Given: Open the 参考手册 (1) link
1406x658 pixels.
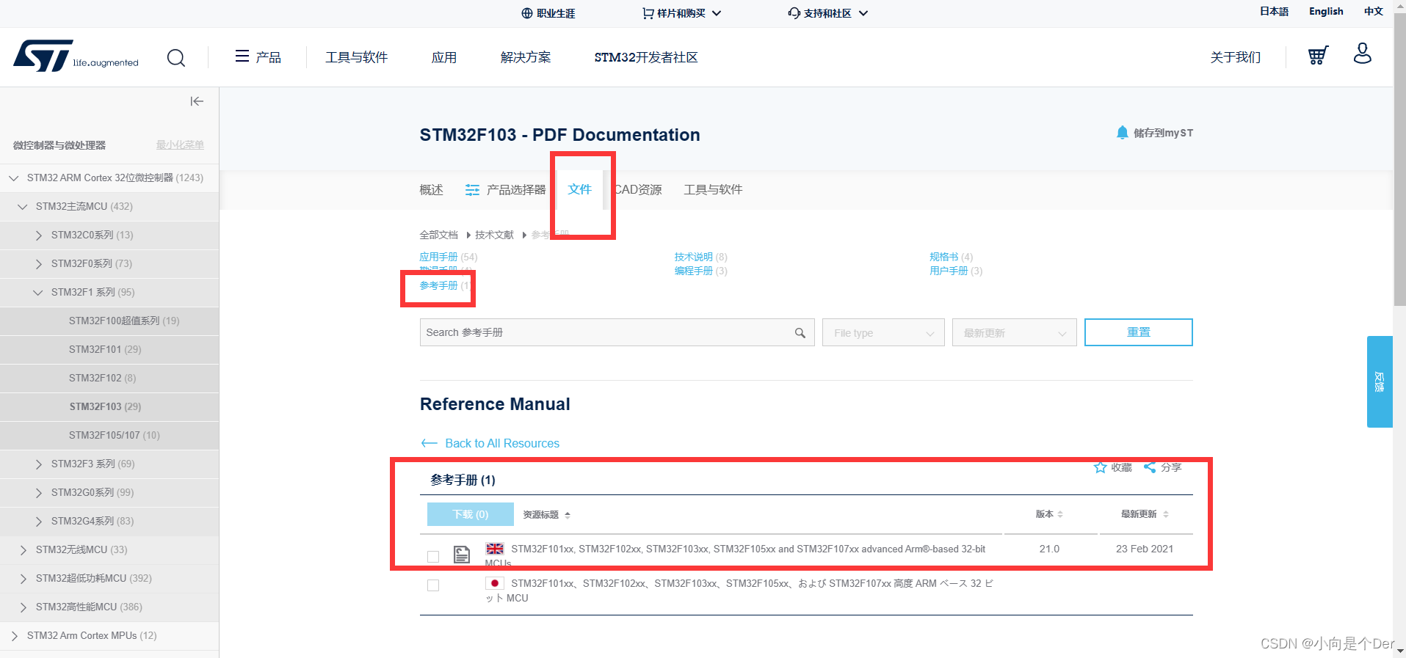Looking at the screenshot, I should point(446,285).
